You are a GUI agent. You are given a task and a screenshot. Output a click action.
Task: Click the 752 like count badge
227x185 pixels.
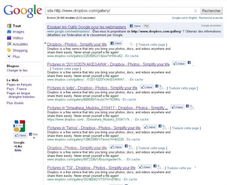pos(147,26)
